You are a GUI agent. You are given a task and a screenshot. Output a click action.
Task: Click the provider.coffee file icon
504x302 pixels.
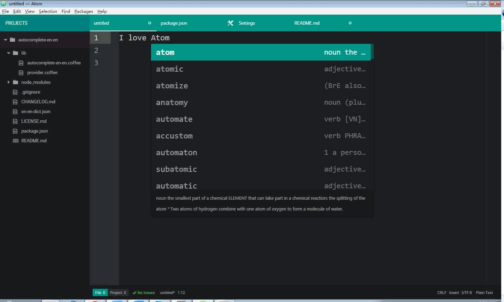[21, 73]
